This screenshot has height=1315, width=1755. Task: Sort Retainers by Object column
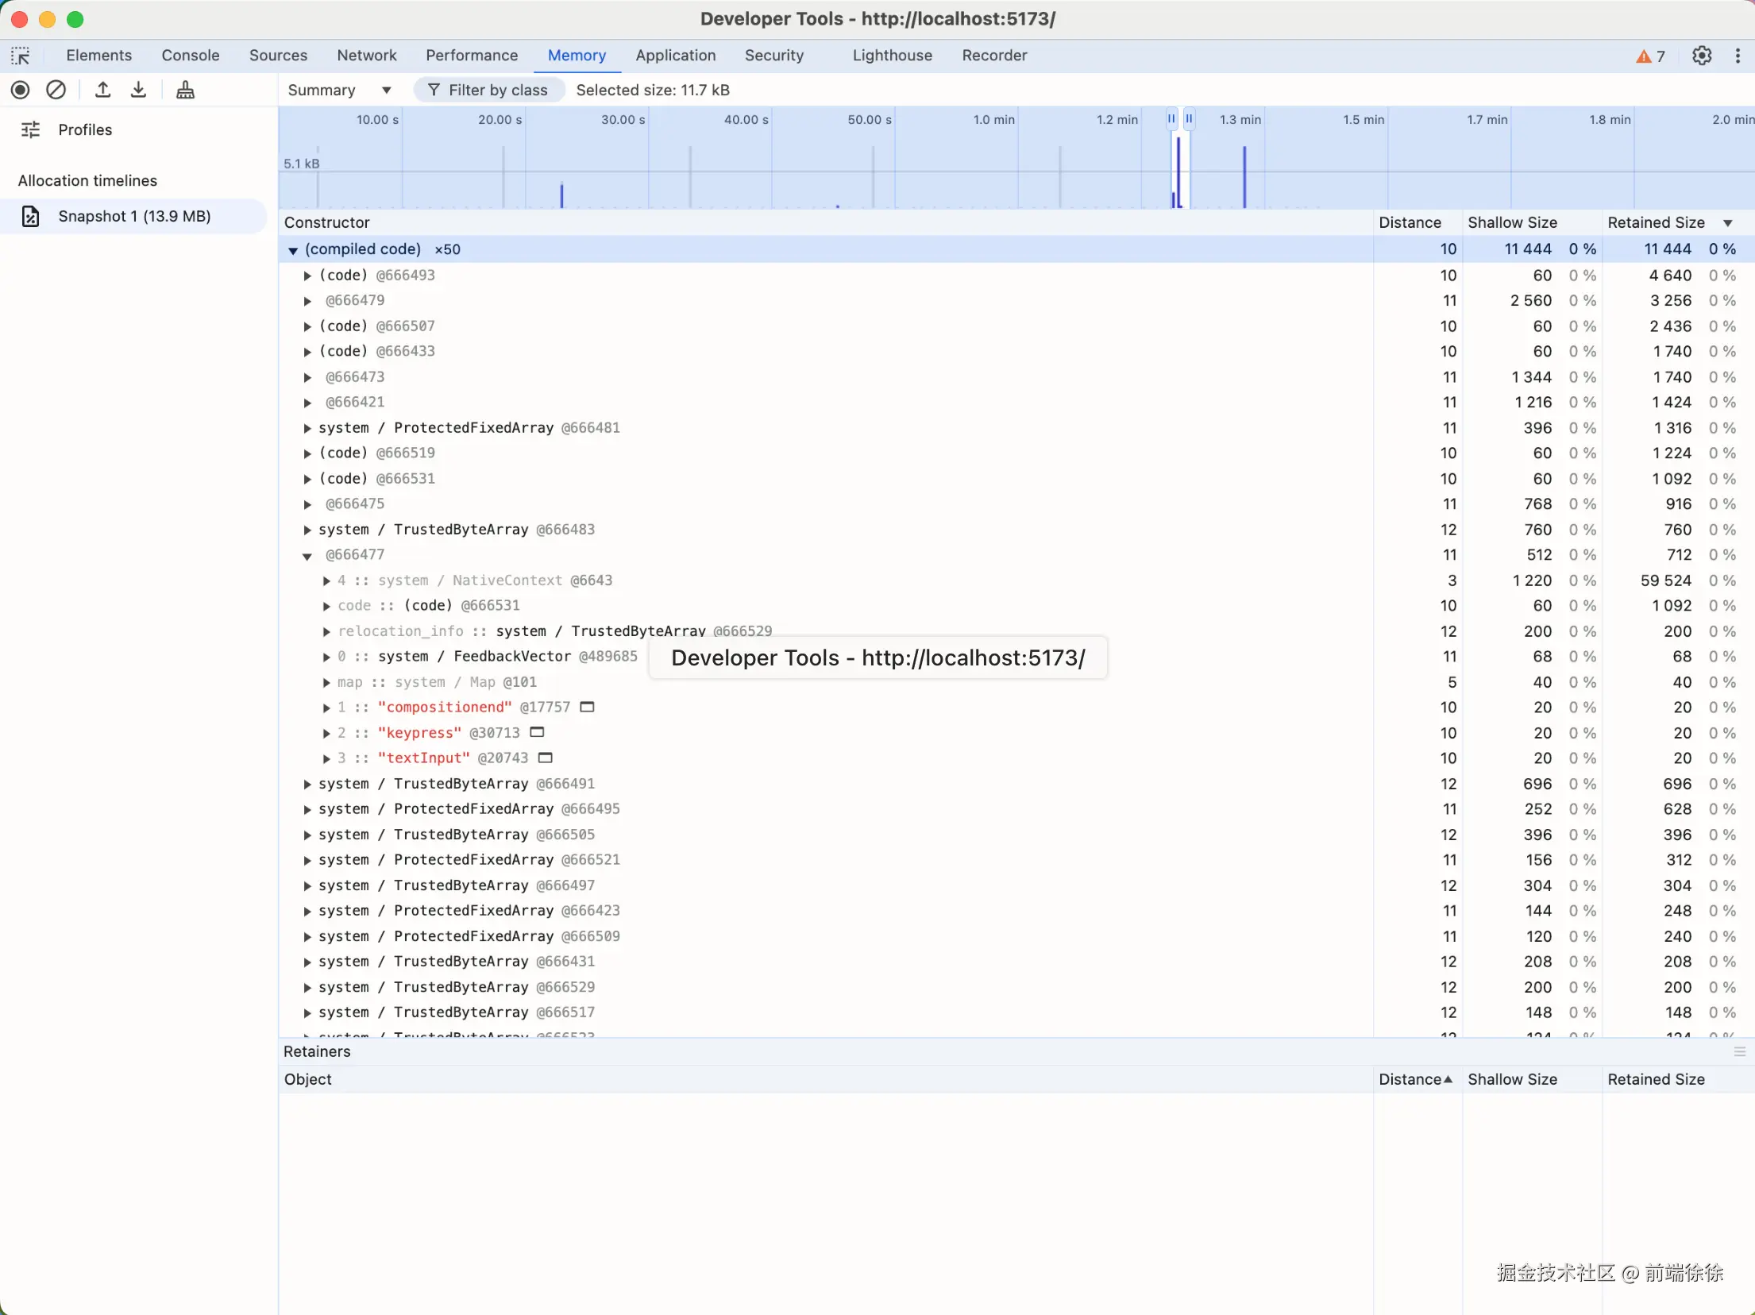pyautogui.click(x=826, y=1079)
